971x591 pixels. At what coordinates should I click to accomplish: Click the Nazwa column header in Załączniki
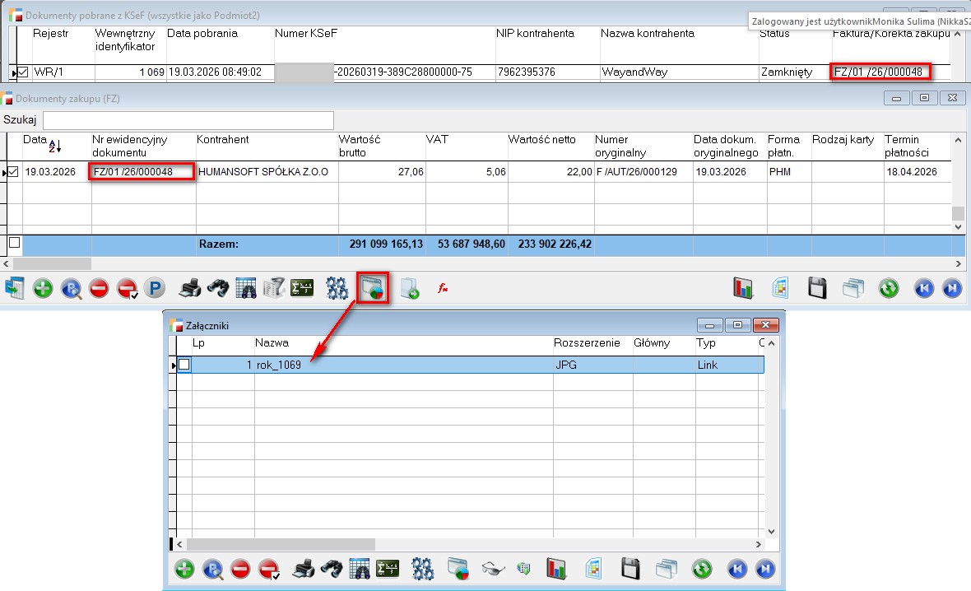[272, 343]
